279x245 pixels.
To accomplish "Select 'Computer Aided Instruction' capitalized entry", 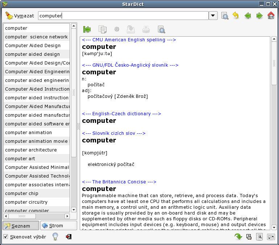I will click(x=37, y=89).
